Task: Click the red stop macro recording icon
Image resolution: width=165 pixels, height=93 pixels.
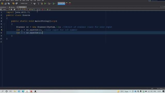Action: [42, 10]
